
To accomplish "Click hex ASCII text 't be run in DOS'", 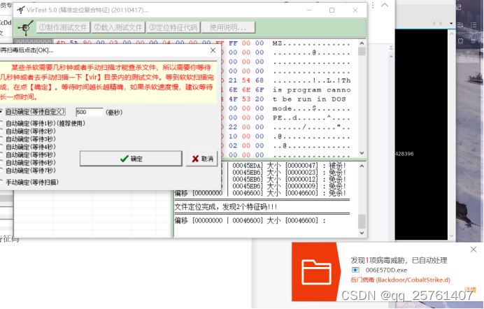I will pos(309,99).
